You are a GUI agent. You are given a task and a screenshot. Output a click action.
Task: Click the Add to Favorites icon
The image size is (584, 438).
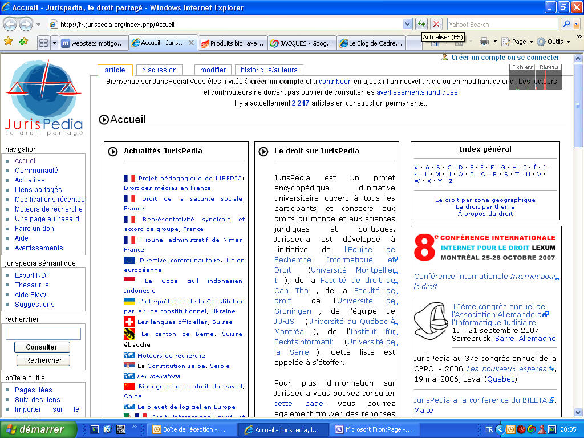(x=23, y=42)
